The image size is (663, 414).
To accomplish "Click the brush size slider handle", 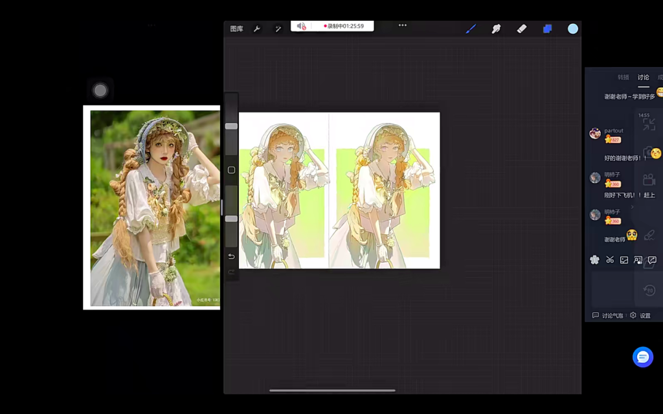I will pos(231,126).
